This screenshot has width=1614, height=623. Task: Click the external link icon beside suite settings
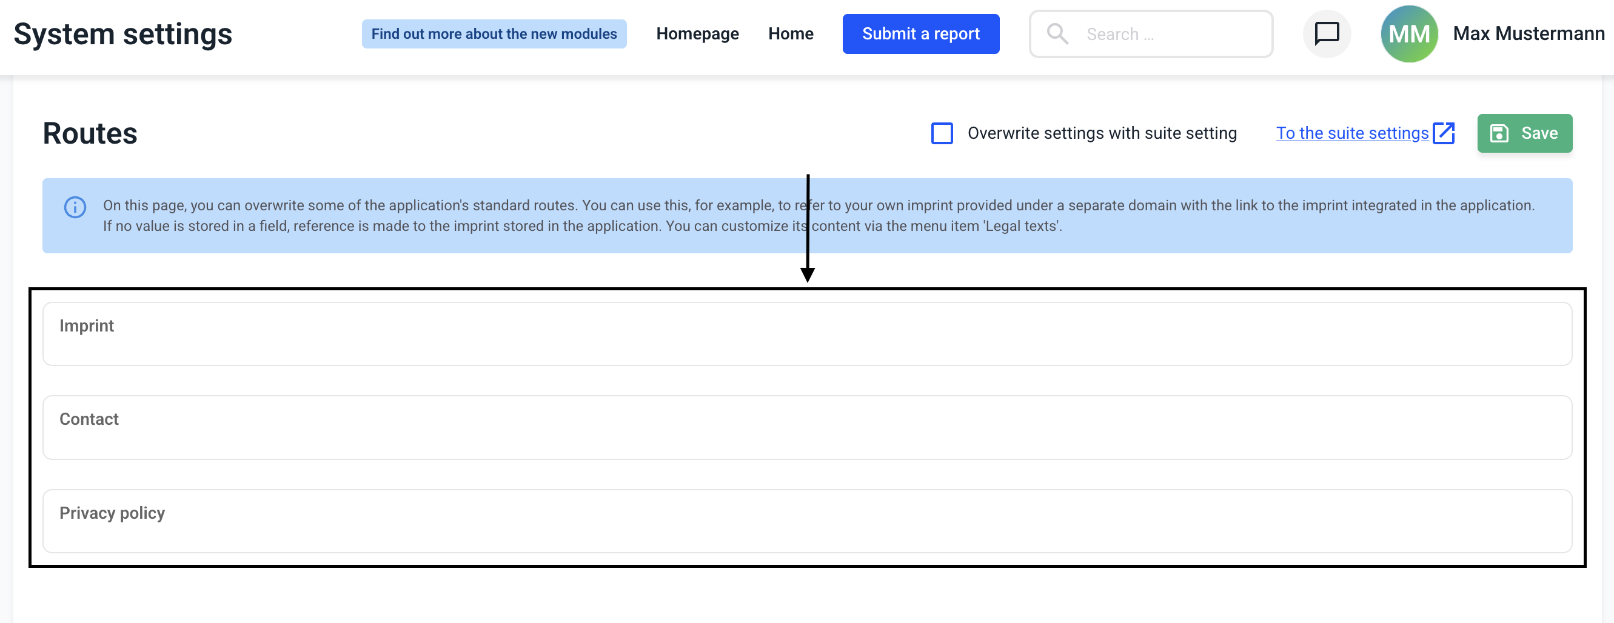[x=1444, y=133]
